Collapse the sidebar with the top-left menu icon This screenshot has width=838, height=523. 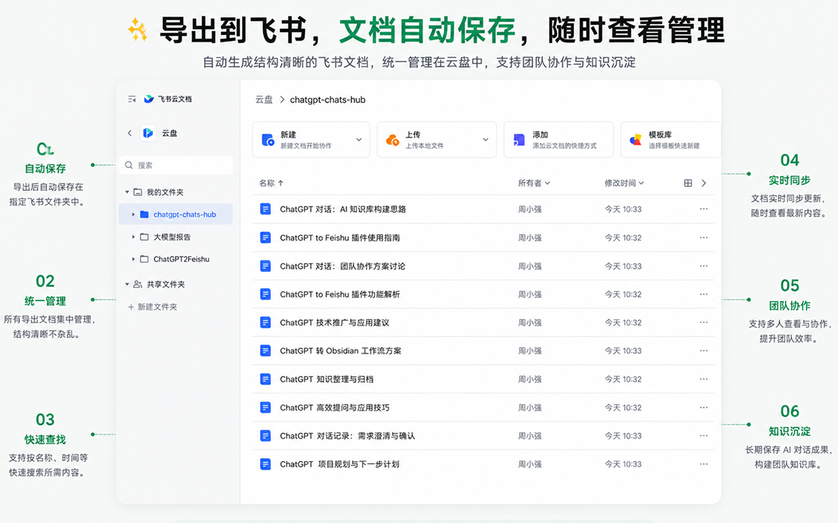[x=132, y=99]
